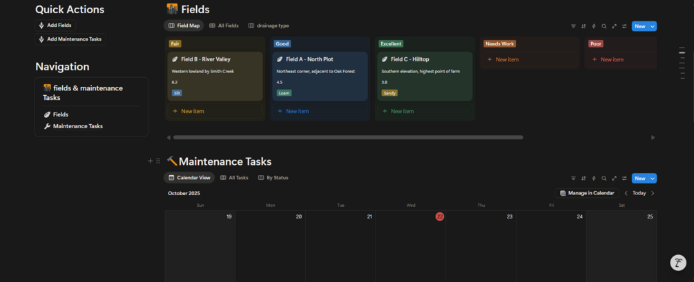
Task: Expand the Fields New button dropdown arrow
Action: pos(653,26)
